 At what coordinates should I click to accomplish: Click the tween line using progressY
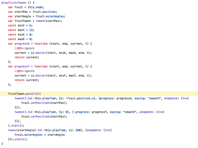tap(89, 112)
